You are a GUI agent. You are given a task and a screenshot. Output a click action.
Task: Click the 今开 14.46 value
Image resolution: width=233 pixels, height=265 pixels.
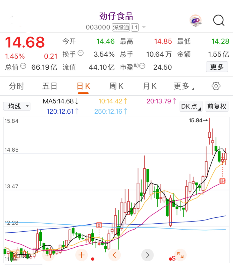[106, 41]
